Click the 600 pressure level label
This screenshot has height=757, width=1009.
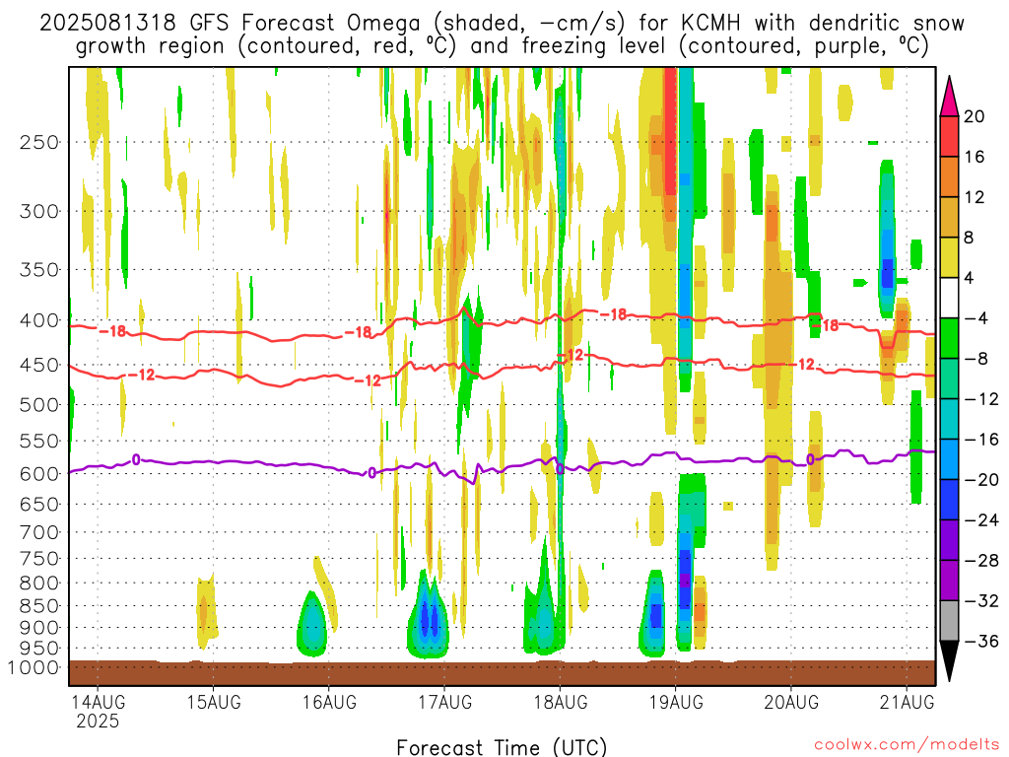pos(39,474)
